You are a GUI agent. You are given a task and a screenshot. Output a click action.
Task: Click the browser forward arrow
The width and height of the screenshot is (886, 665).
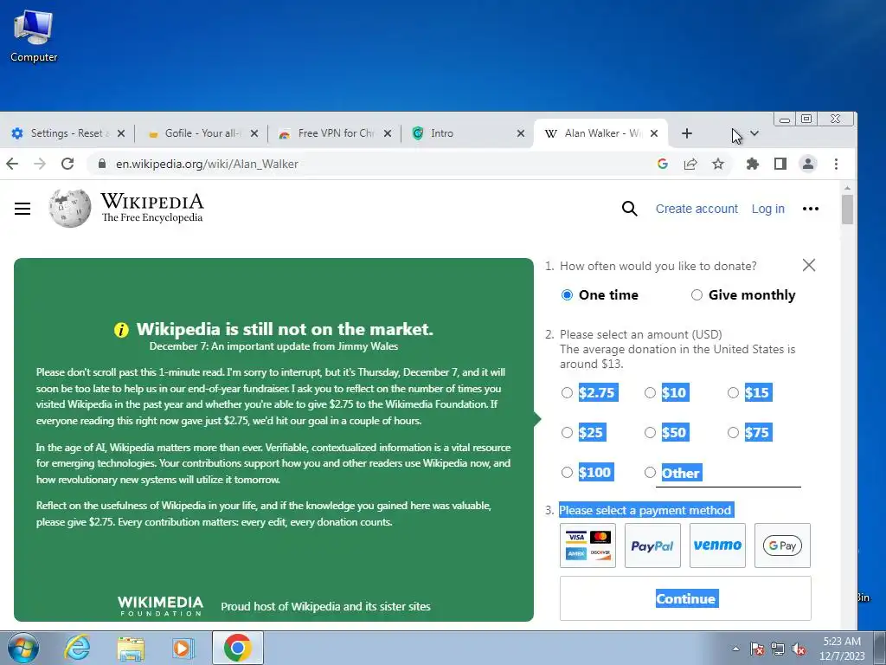tap(40, 164)
